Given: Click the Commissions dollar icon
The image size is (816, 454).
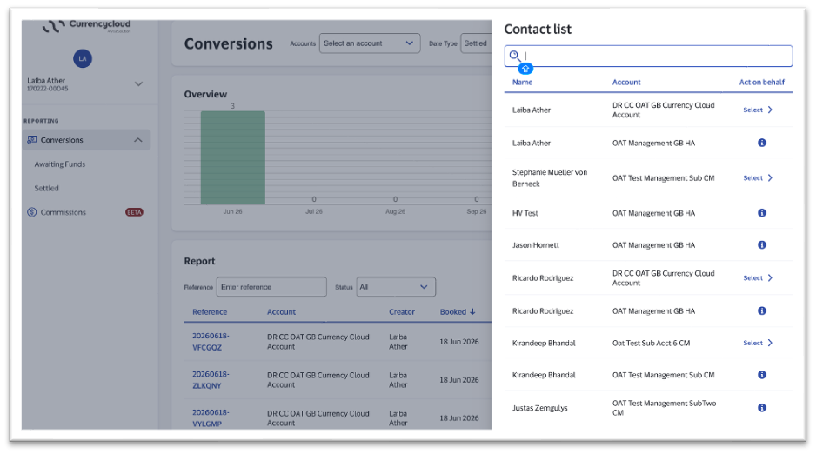Looking at the screenshot, I should pyautogui.click(x=31, y=212).
